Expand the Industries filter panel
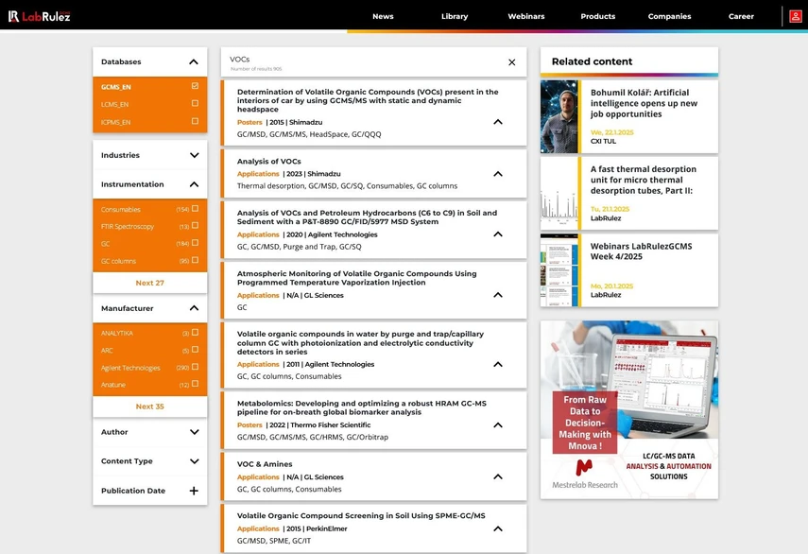 pyautogui.click(x=195, y=155)
